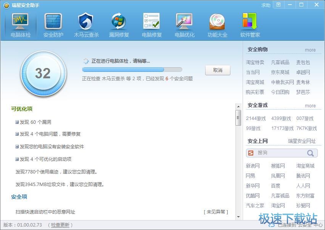Click the 搜狗 search input field
Image resolution: width=325 pixels, height=230 pixels.
point(281,153)
